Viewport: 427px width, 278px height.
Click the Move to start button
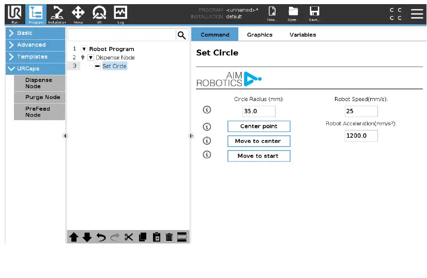point(259,156)
